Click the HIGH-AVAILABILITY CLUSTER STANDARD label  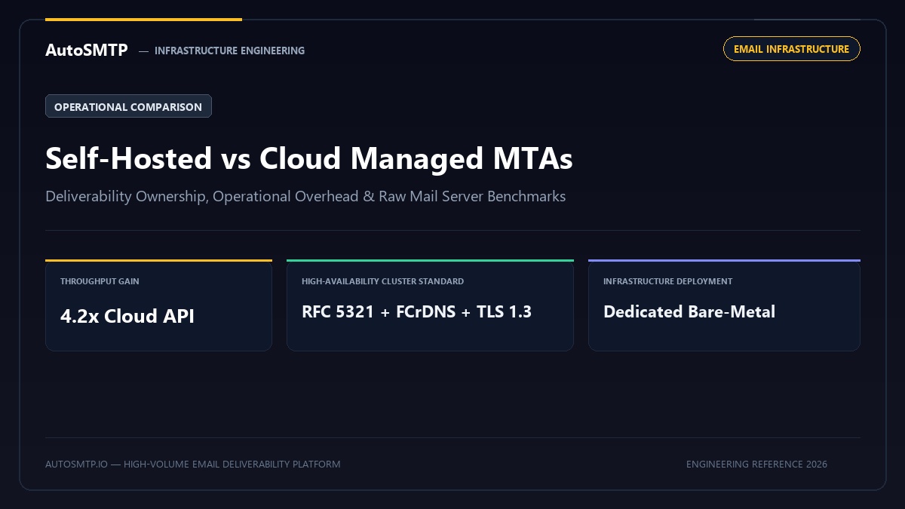(382, 281)
